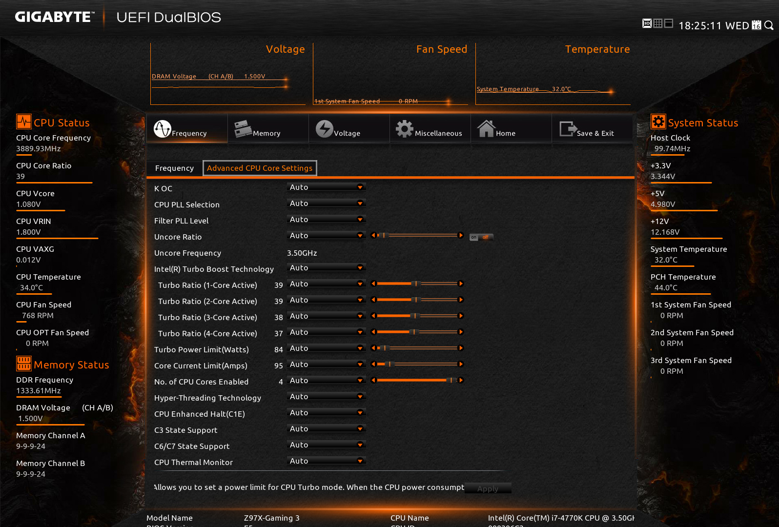779x527 pixels.
Task: Decrease Core Current Limit left arrow
Action: pyautogui.click(x=373, y=364)
